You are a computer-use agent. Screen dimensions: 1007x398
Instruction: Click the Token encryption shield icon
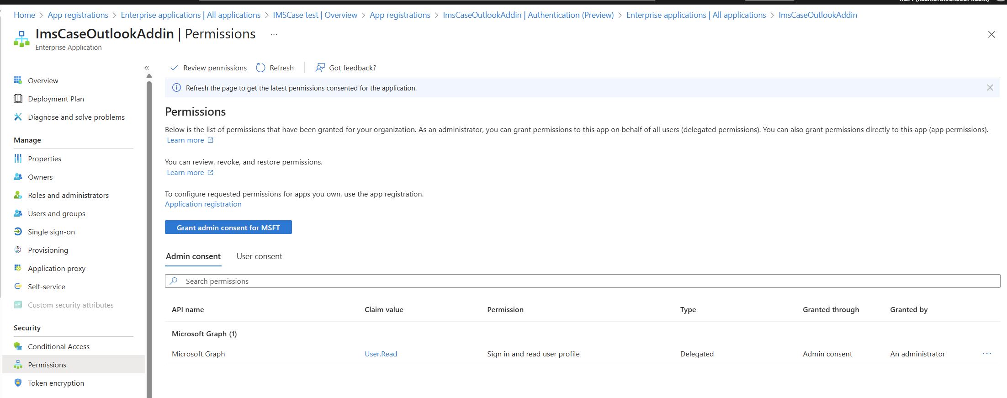click(x=18, y=383)
